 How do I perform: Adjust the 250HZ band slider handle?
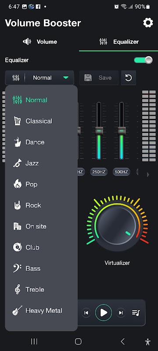[x=99, y=130]
